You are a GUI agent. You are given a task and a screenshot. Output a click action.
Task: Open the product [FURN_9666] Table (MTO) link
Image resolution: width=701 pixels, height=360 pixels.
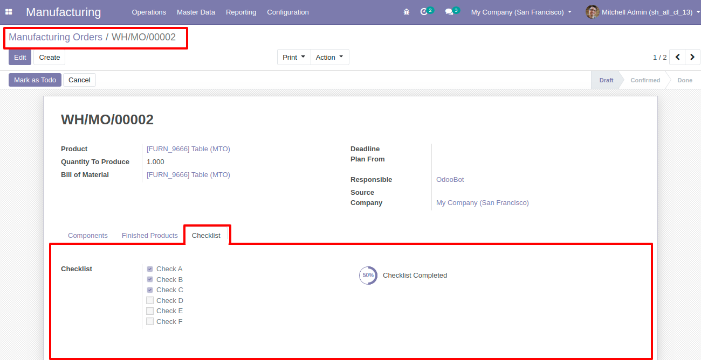(188, 149)
